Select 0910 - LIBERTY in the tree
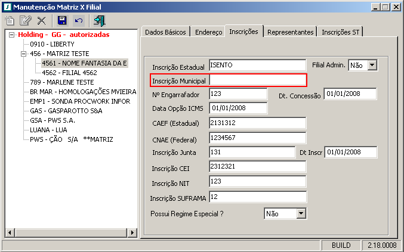The image size is (404, 252). coord(52,44)
